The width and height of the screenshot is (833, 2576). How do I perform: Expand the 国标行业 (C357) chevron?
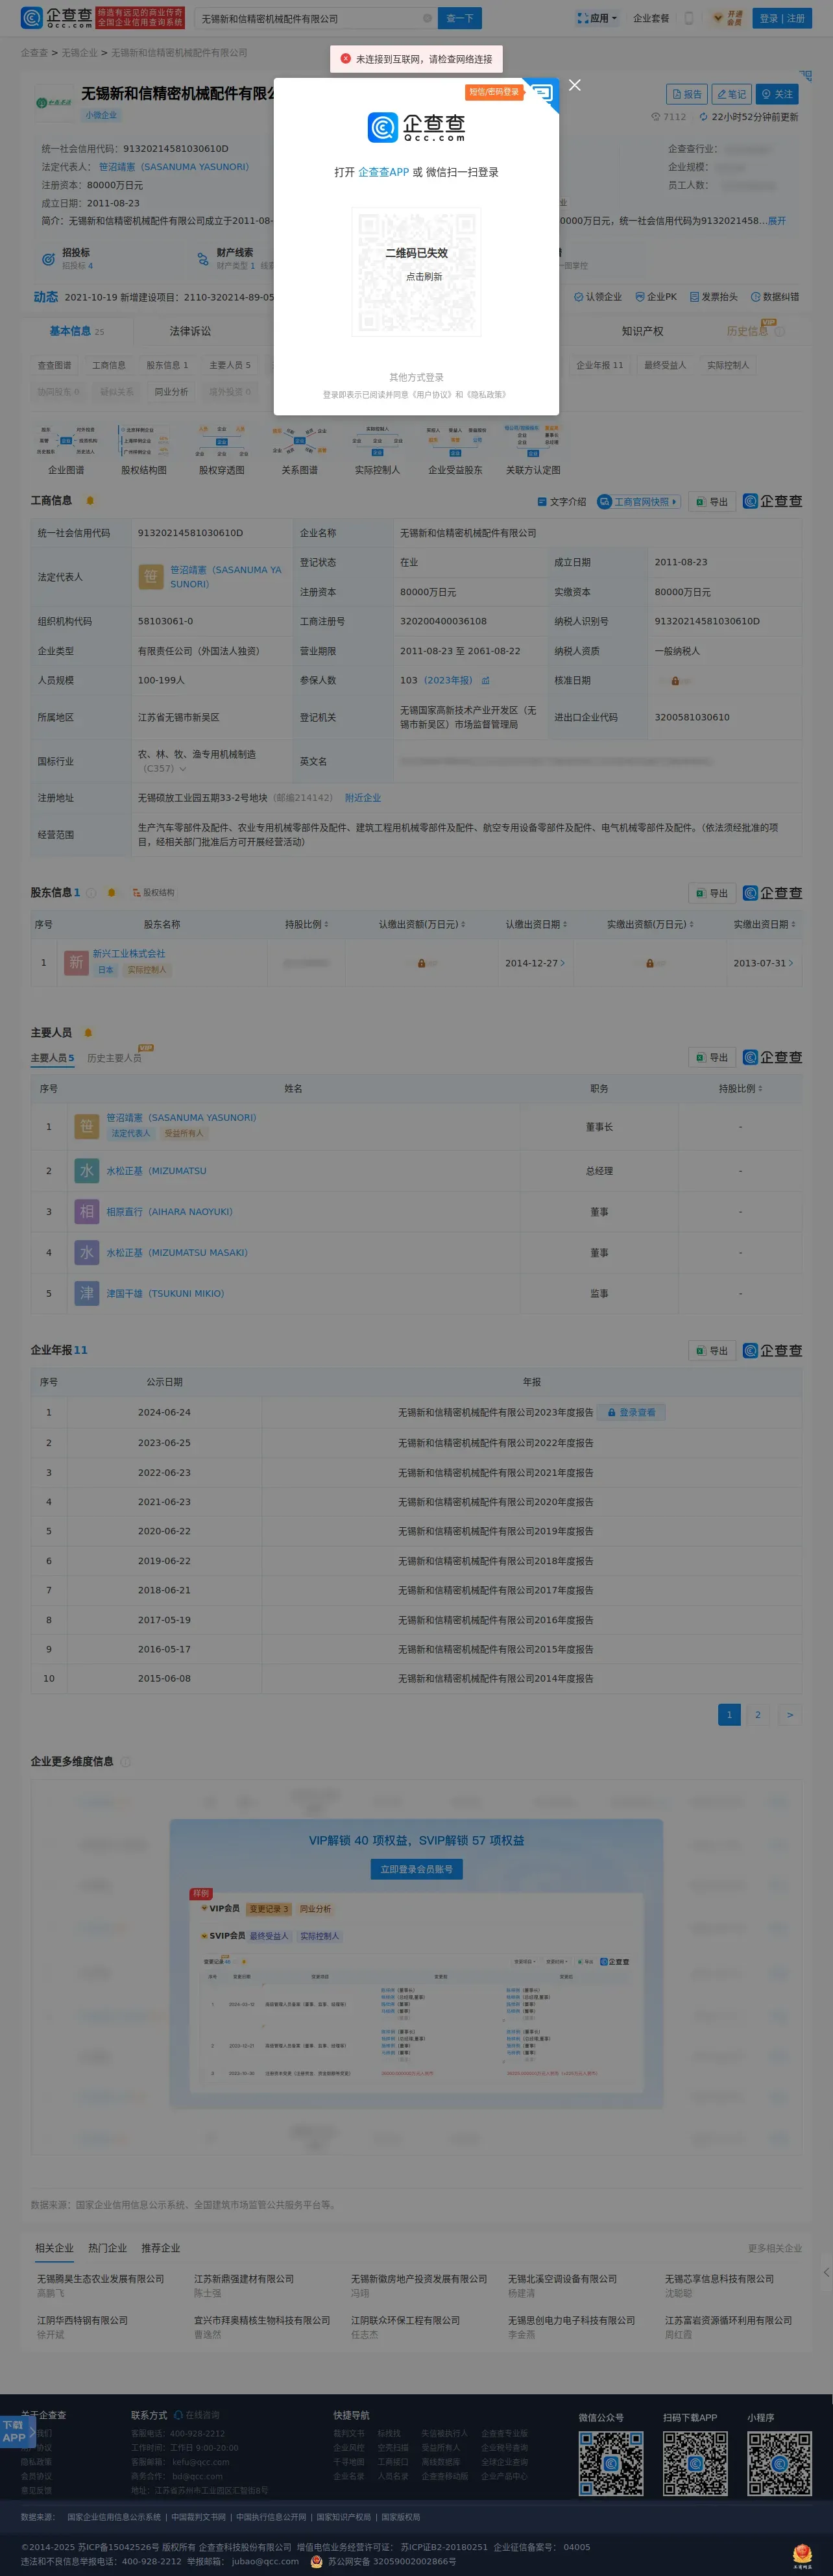pos(182,769)
